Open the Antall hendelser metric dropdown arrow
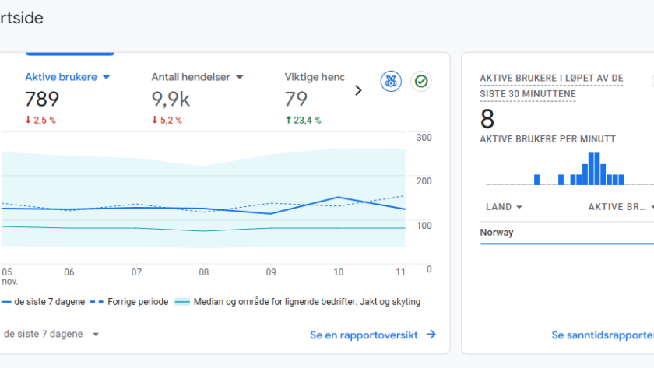Viewport: 654px width, 368px height. [x=240, y=77]
